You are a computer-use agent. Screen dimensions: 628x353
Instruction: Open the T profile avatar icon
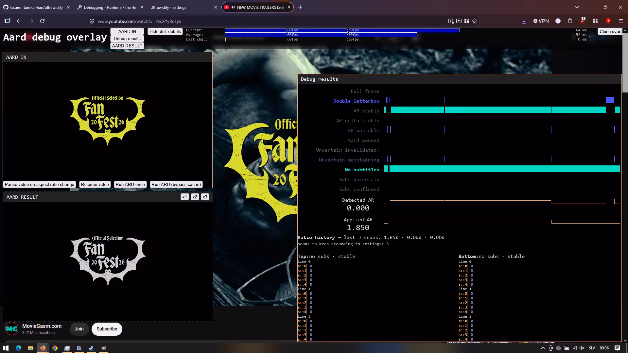click(x=558, y=21)
